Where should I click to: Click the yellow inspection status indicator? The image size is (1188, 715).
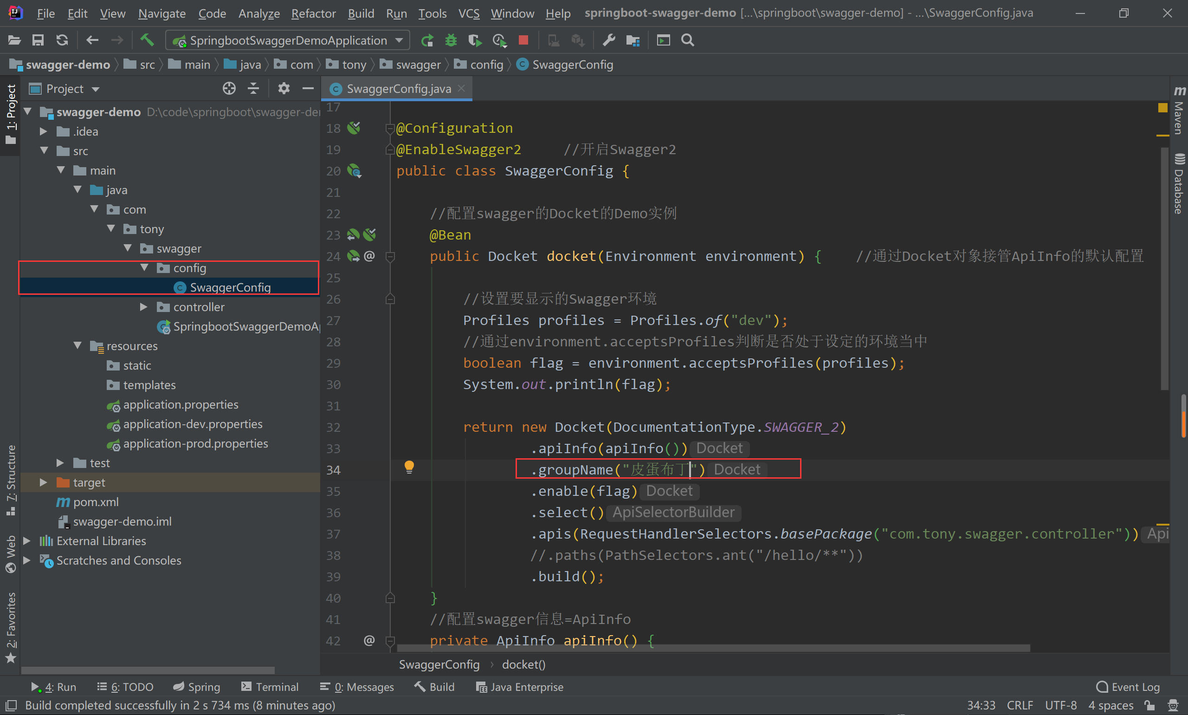[x=1162, y=107]
